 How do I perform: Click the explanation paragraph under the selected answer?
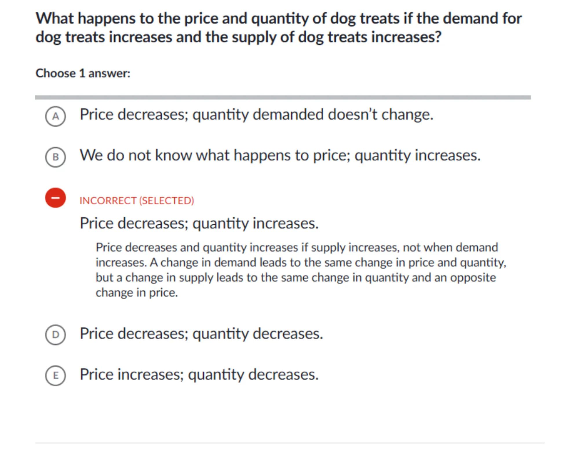tap(300, 270)
